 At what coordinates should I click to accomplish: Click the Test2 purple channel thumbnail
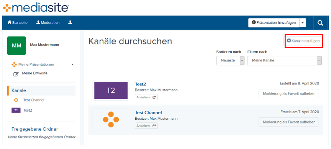(x=111, y=90)
